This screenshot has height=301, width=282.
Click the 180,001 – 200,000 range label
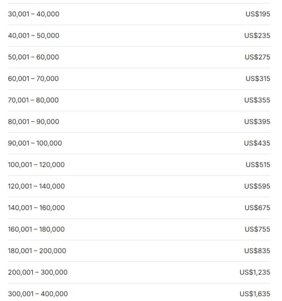point(37,251)
